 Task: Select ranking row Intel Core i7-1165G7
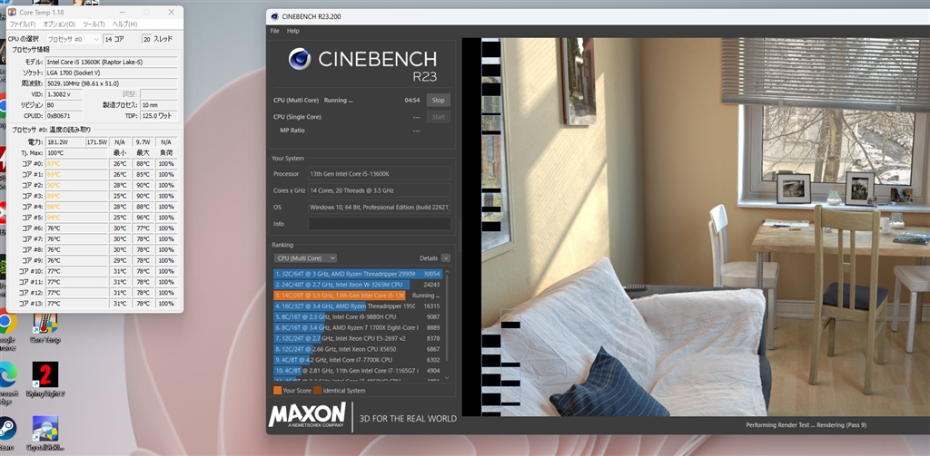(358, 371)
